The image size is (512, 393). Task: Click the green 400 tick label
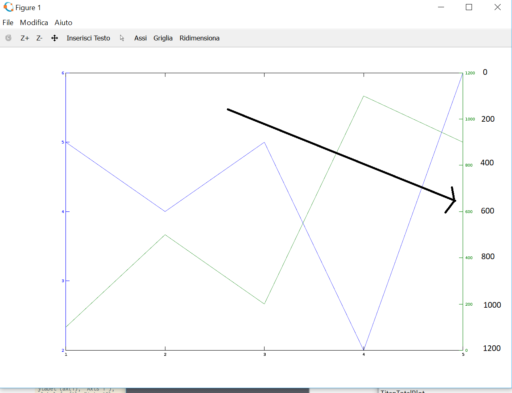(x=469, y=258)
